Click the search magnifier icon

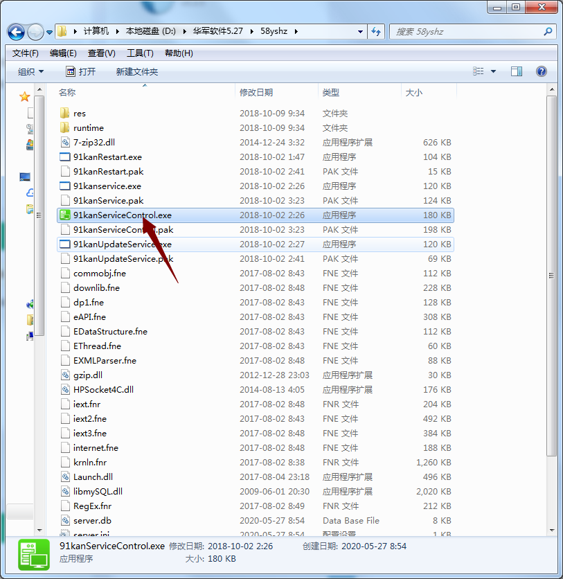click(548, 32)
